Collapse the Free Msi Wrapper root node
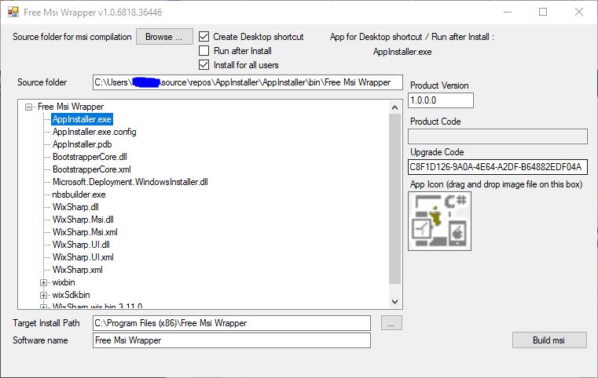Image resolution: width=598 pixels, height=378 pixels. (x=30, y=107)
